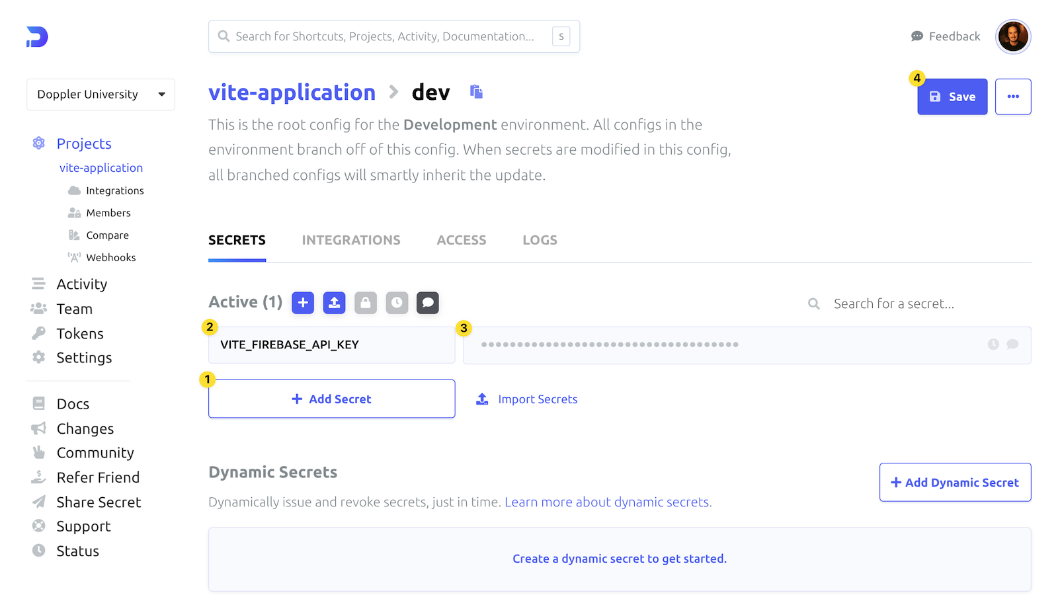Click the Share Secret paper plane icon
Viewport: 1058px width, 595px height.
pyautogui.click(x=39, y=502)
